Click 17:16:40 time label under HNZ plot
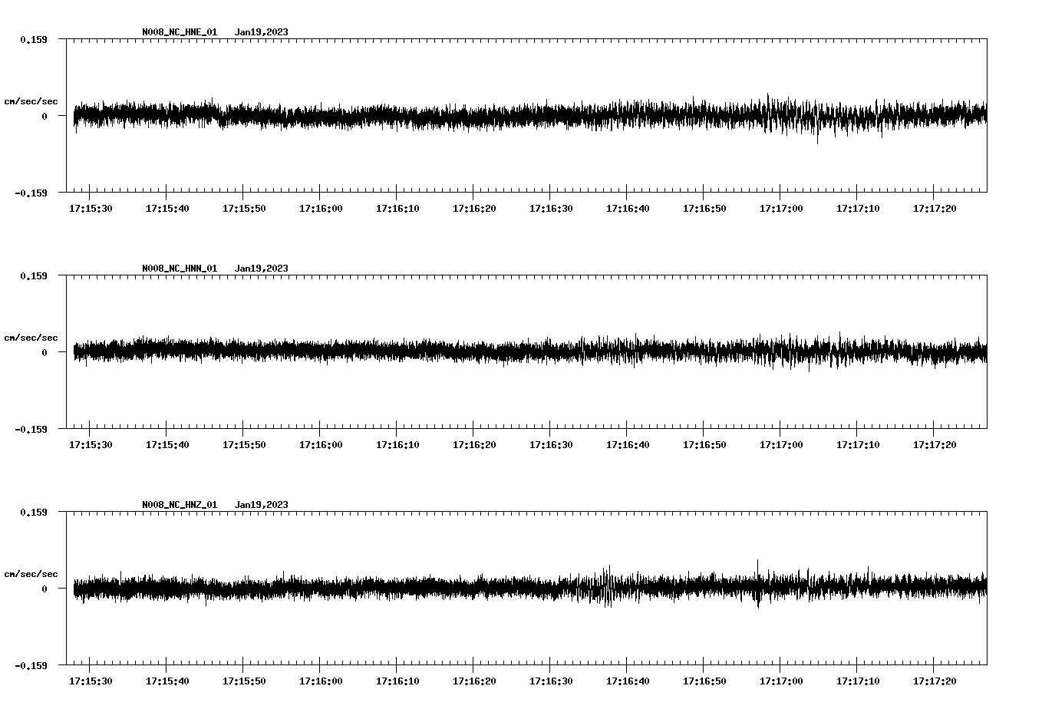The width and height of the screenshot is (1042, 709). (x=628, y=681)
